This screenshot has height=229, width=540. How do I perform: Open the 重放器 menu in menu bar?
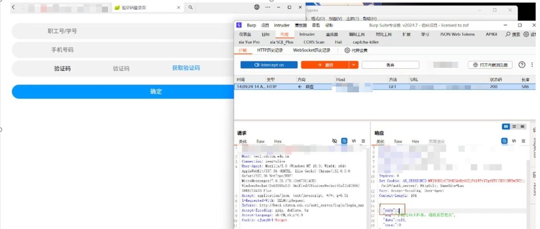coord(301,25)
